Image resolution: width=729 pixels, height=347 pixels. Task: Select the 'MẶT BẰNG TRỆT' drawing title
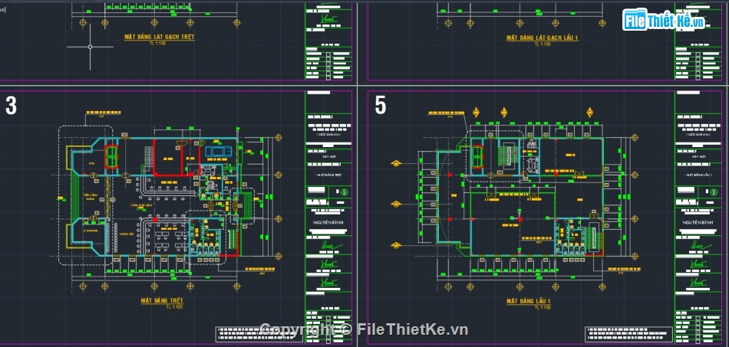(x=162, y=300)
